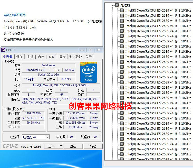The width and height of the screenshot is (193, 168).
Task: Click the 没有可用于此显示器的笔或触控输入 text
Action: click(28, 40)
